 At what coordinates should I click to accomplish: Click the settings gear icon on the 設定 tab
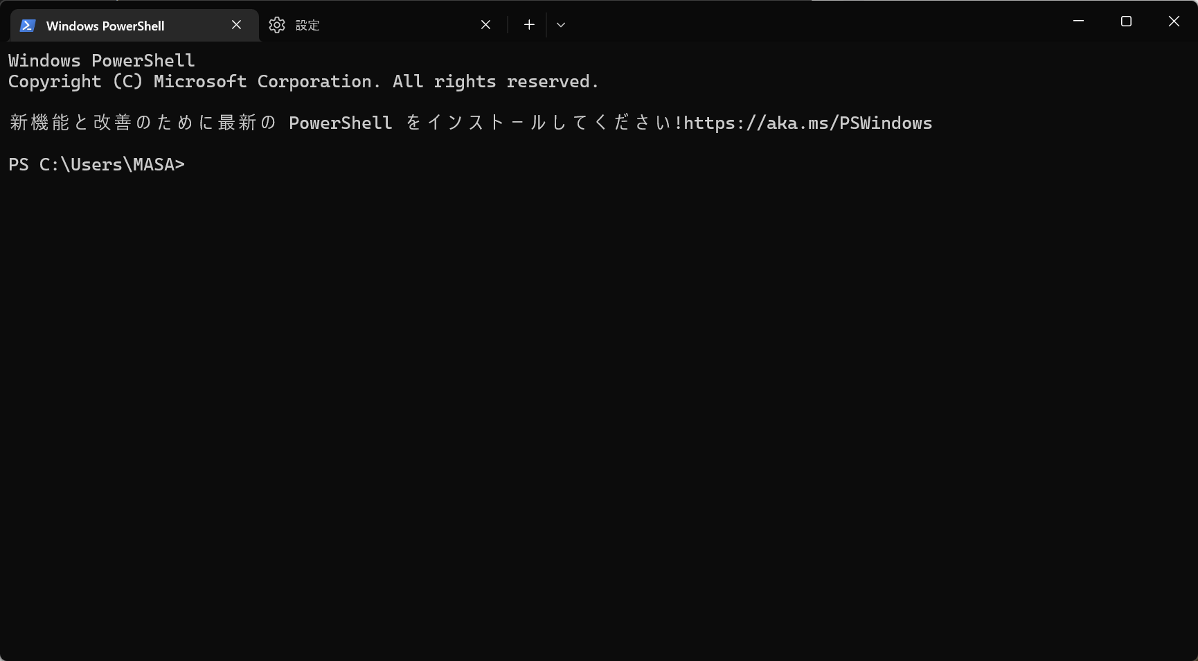tap(276, 24)
